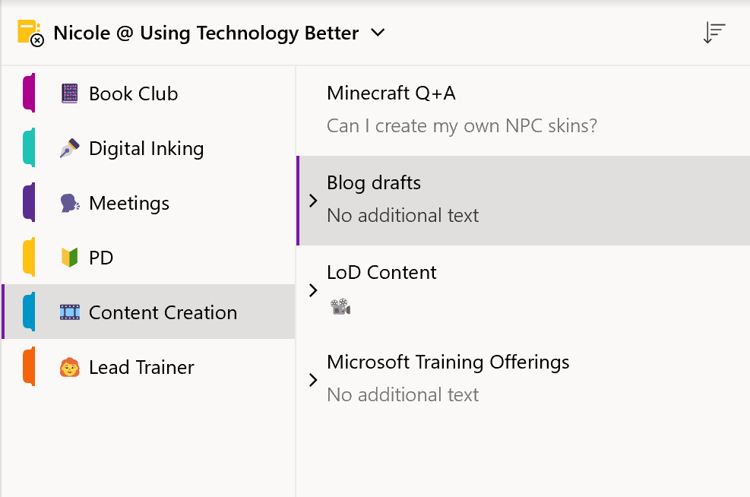Click the Digital Inking pen icon
Image resolution: width=750 pixels, height=497 pixels.
click(x=70, y=148)
